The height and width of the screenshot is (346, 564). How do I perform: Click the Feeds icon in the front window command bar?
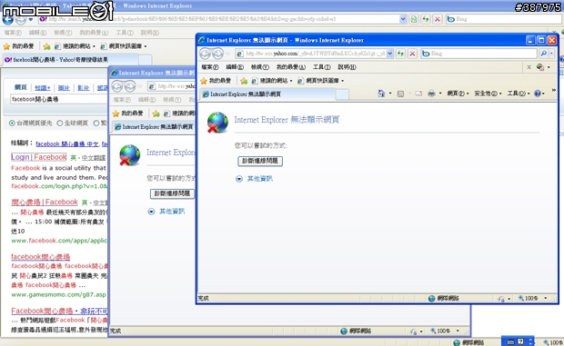[400, 94]
